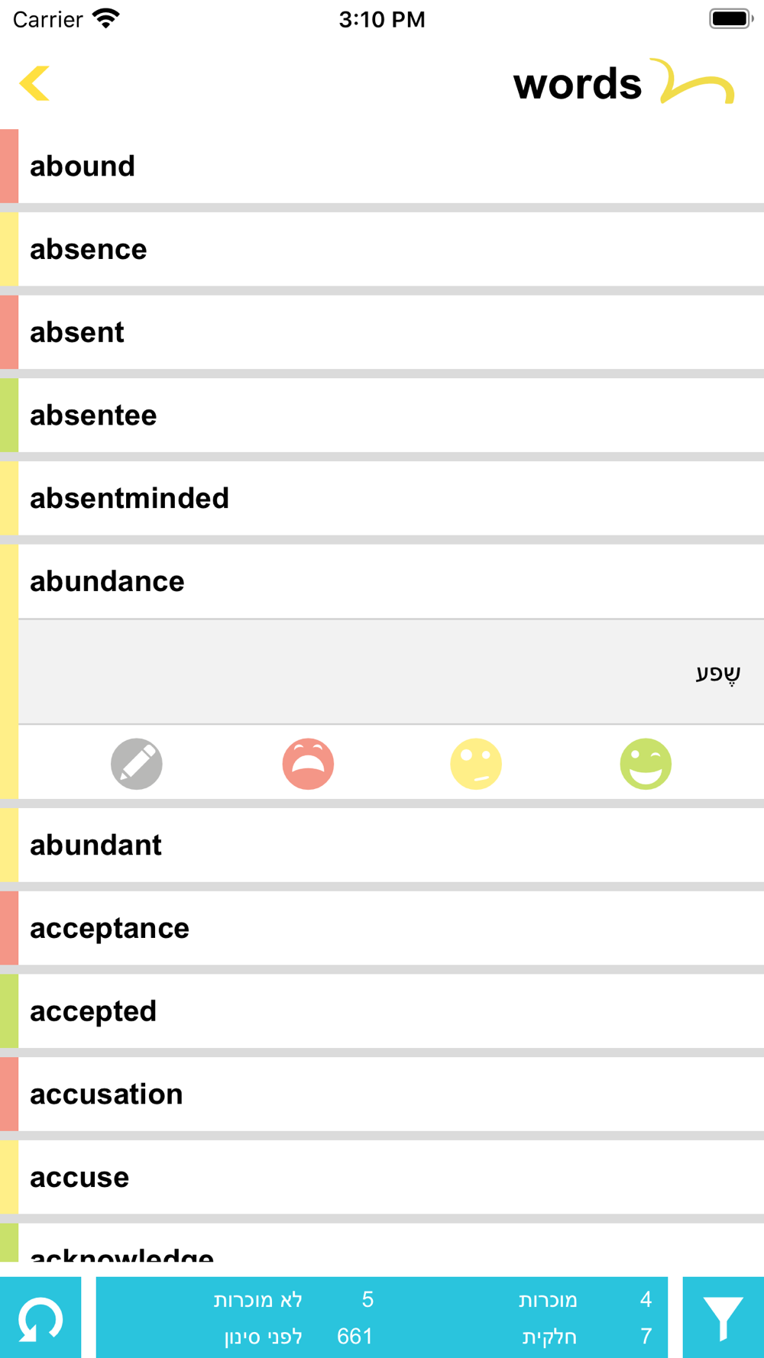Mark word with red crying face
This screenshot has width=764, height=1358.
tap(308, 763)
